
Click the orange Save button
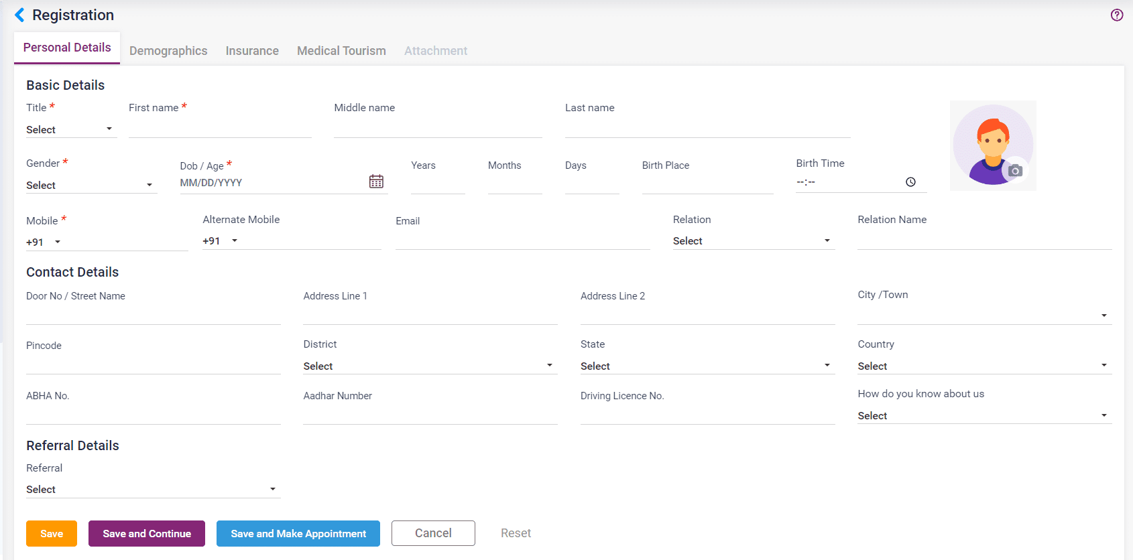(x=52, y=534)
